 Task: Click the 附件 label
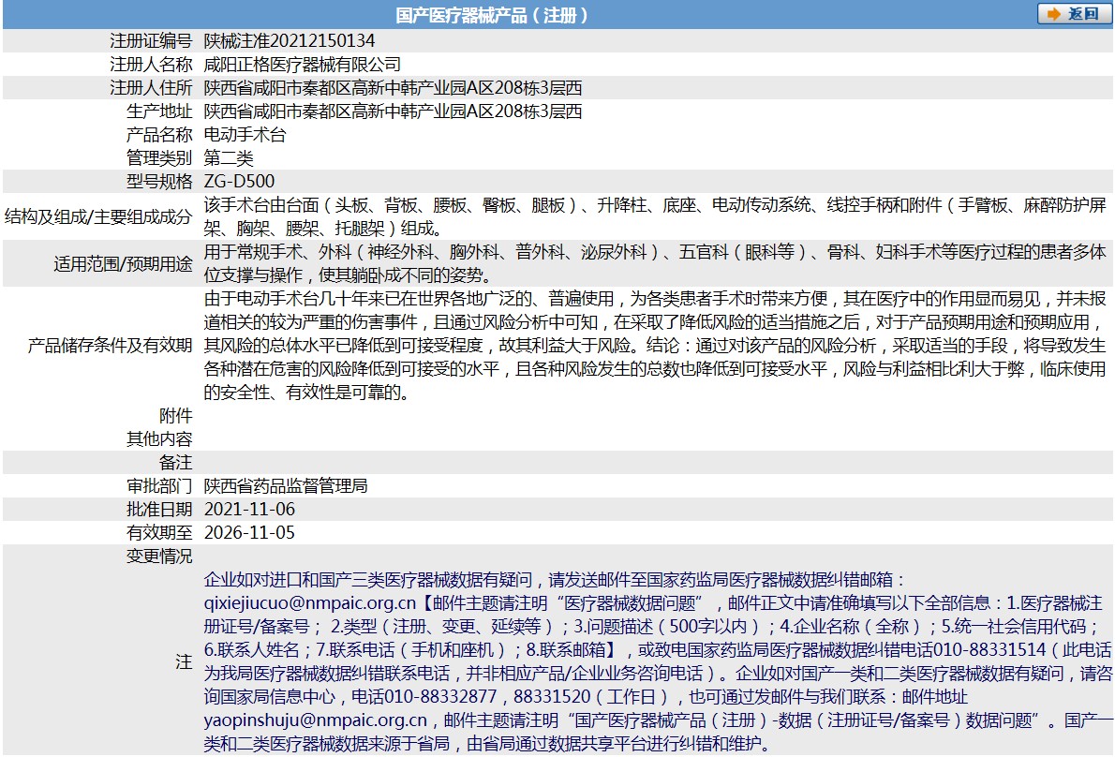175,416
